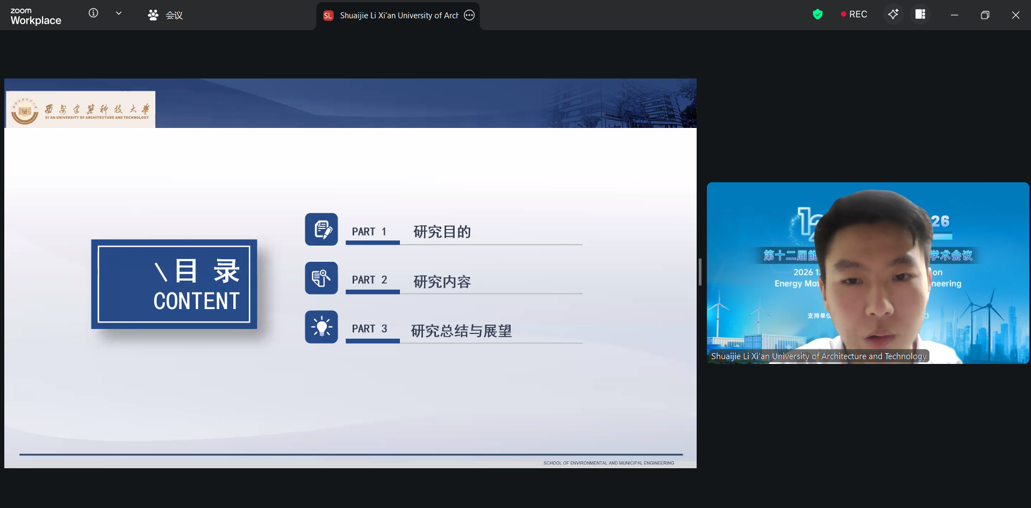The height and width of the screenshot is (508, 1031).
Task: Select Shuaijie Li's video thumbnail
Action: (x=868, y=273)
